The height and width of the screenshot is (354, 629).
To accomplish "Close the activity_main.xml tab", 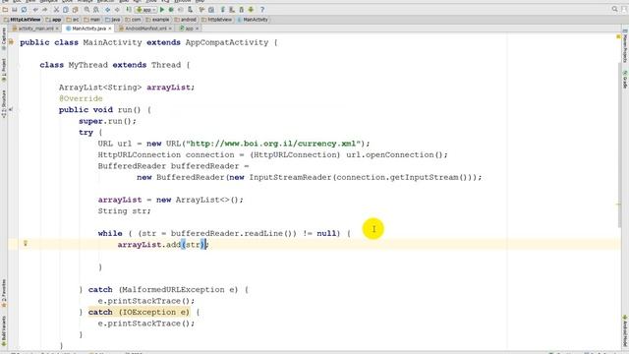I will (57, 29).
